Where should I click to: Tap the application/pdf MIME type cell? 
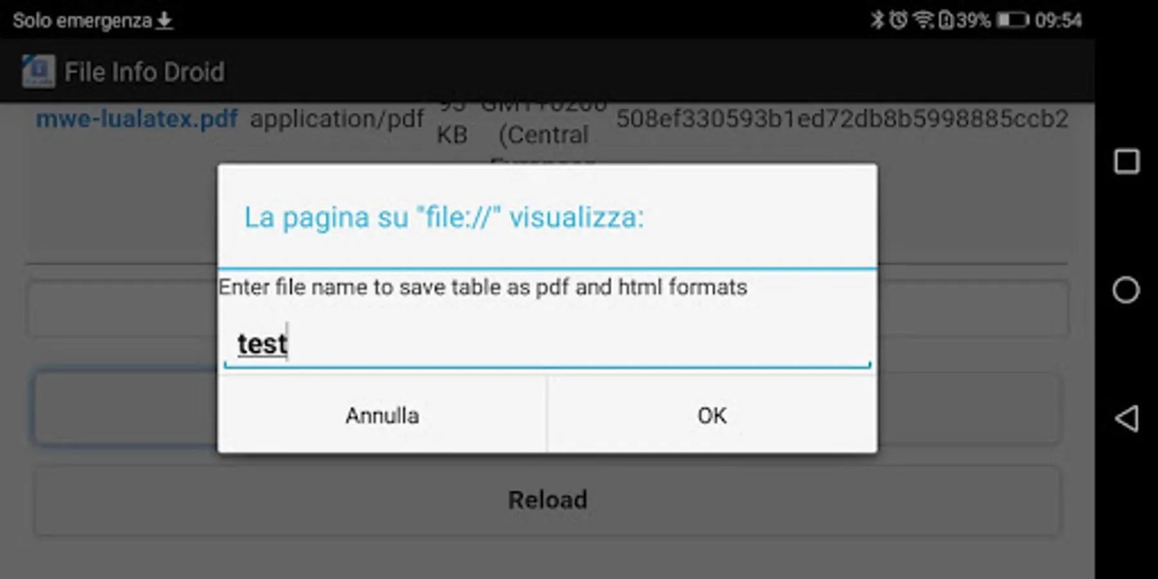[337, 119]
